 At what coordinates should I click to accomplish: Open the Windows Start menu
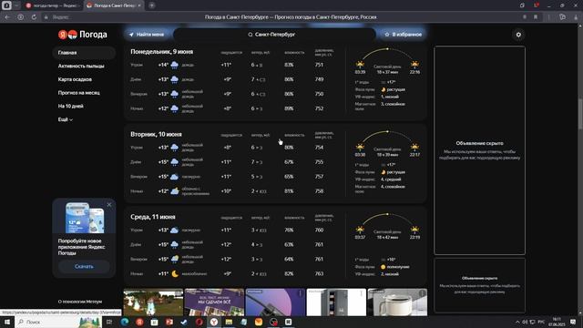point(7,322)
